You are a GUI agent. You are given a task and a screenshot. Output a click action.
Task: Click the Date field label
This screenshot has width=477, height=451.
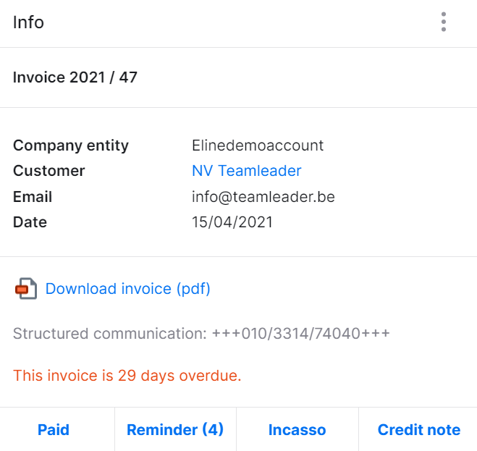coord(30,222)
